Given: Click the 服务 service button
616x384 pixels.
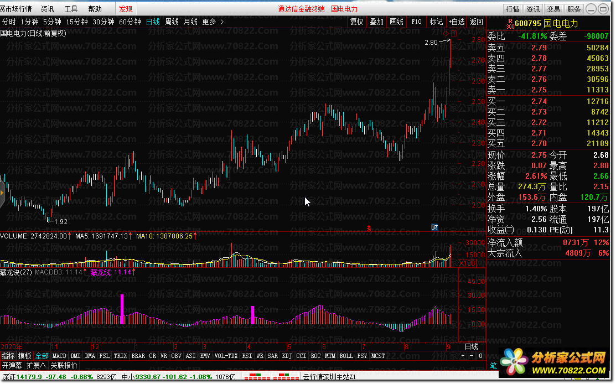Looking at the screenshot, I should tap(574, 9).
